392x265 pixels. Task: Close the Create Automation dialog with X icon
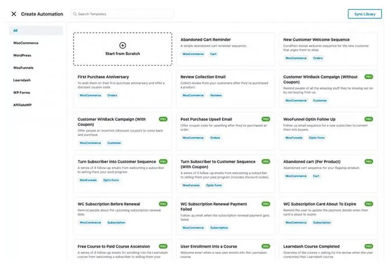(x=14, y=14)
